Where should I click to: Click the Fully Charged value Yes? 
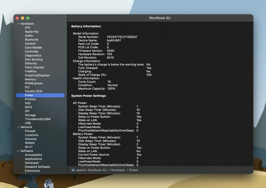(149, 68)
